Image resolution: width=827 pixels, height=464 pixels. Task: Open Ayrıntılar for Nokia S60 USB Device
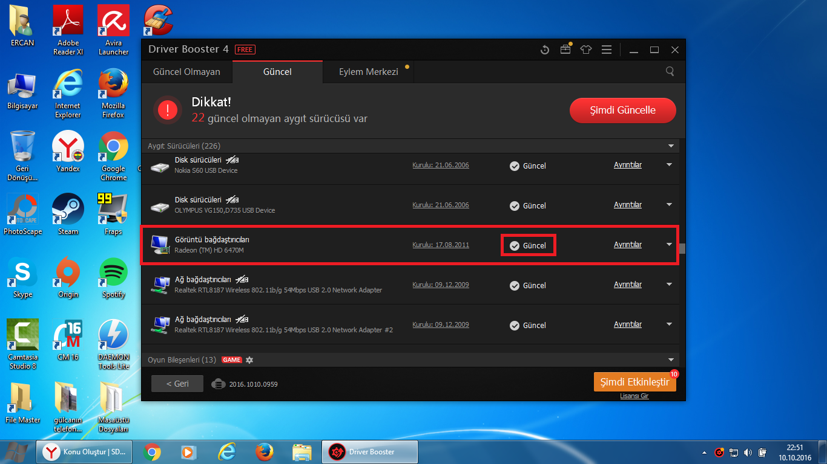click(628, 165)
